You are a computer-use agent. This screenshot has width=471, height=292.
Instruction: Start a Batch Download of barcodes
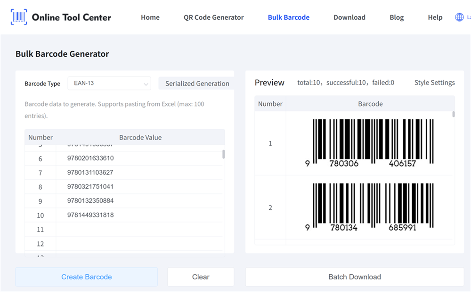click(x=355, y=277)
